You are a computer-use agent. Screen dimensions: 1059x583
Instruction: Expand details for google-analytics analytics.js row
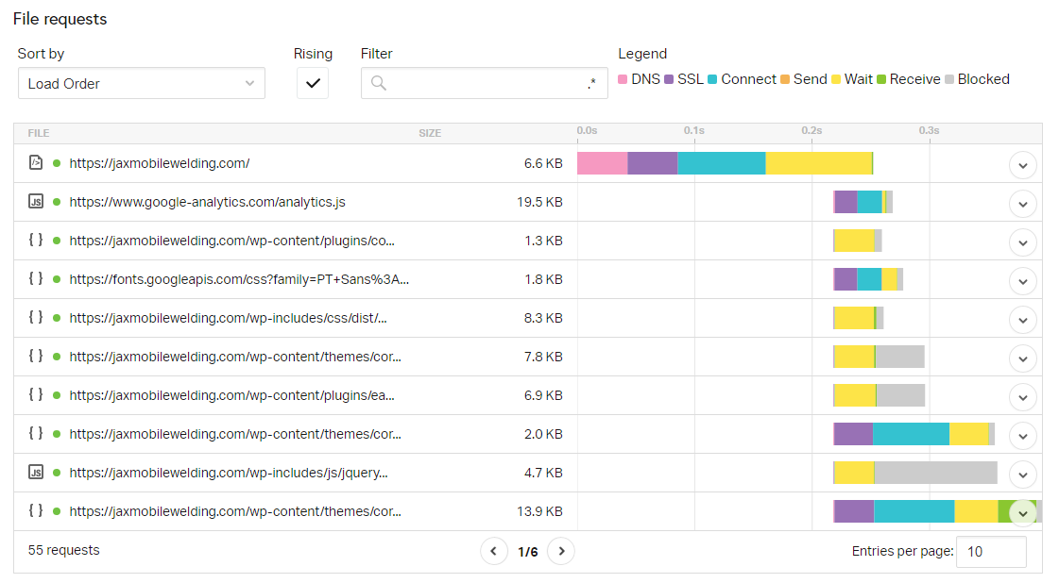(x=1022, y=204)
